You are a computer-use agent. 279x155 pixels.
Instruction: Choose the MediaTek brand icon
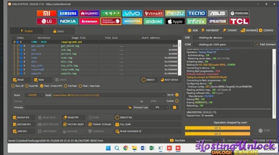pos(132,21)
